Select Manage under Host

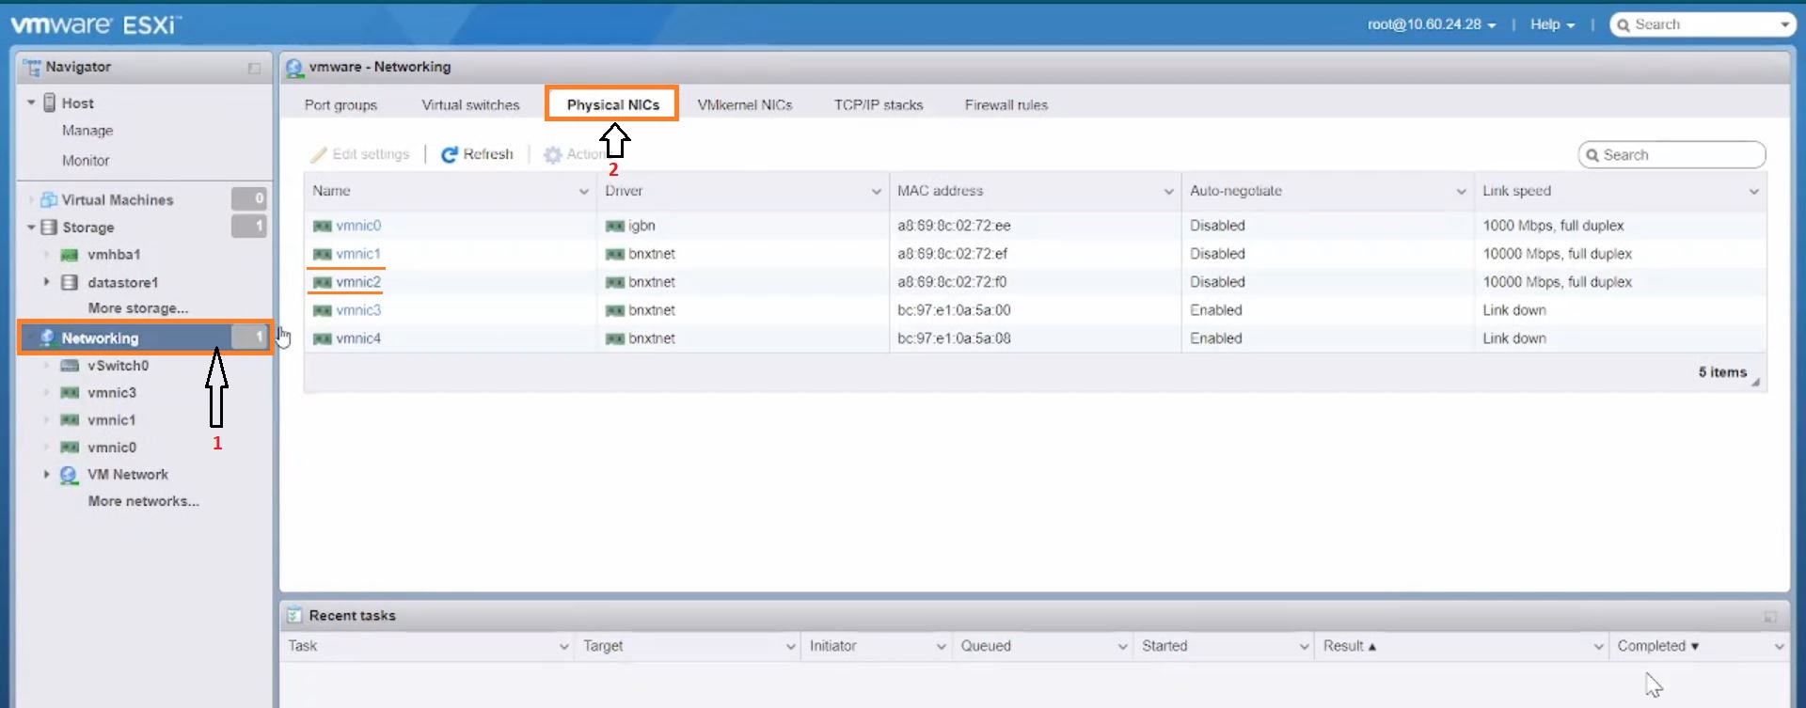pyautogui.click(x=87, y=131)
